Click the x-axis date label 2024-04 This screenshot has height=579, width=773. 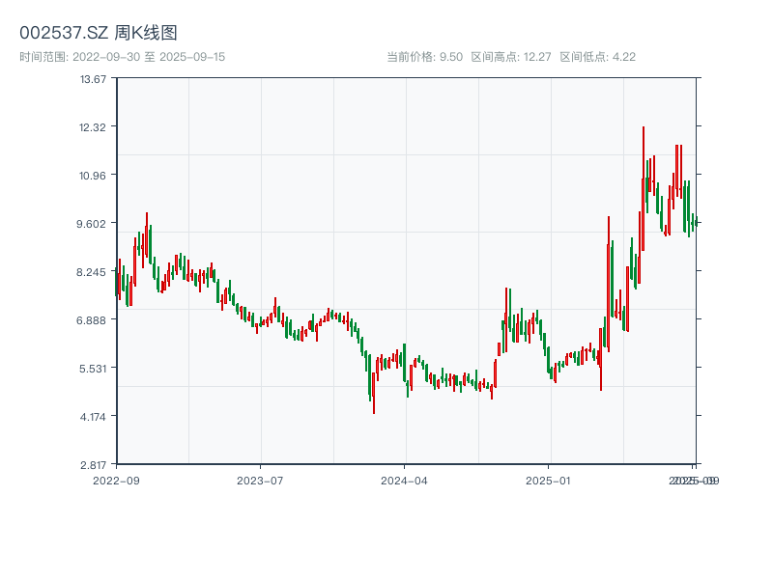(404, 481)
